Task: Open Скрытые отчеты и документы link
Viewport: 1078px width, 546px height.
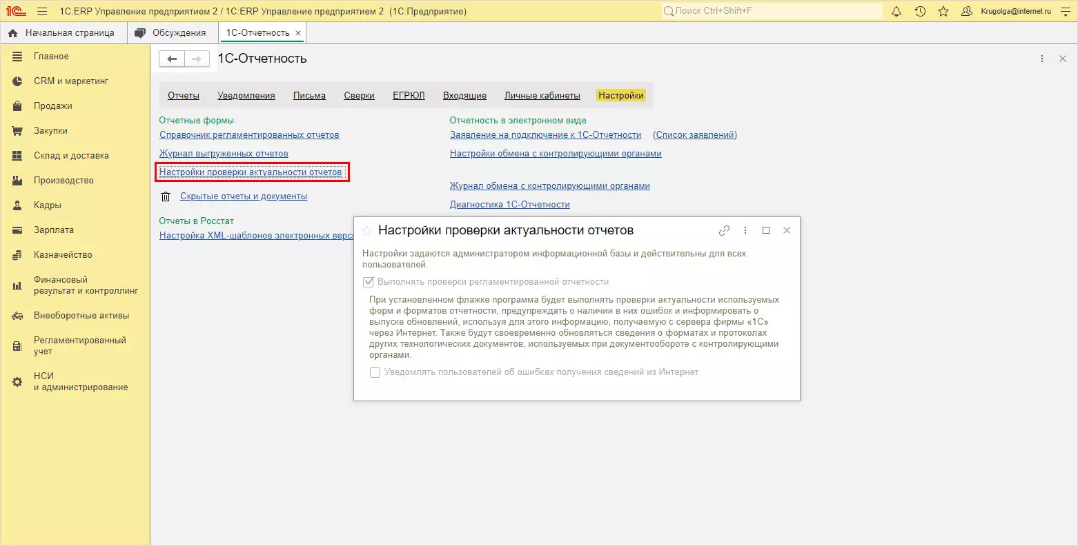Action: (x=244, y=196)
